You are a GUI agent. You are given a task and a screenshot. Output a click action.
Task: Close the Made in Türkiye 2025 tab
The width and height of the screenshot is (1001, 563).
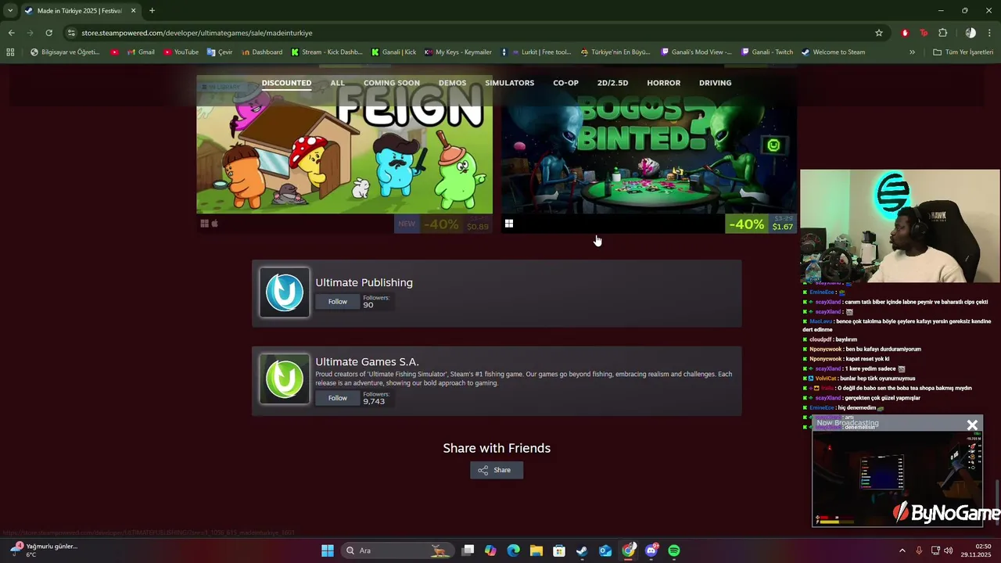(133, 11)
